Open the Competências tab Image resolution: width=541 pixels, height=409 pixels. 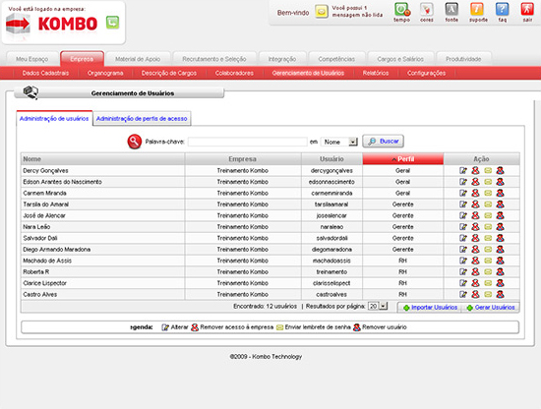coord(336,59)
